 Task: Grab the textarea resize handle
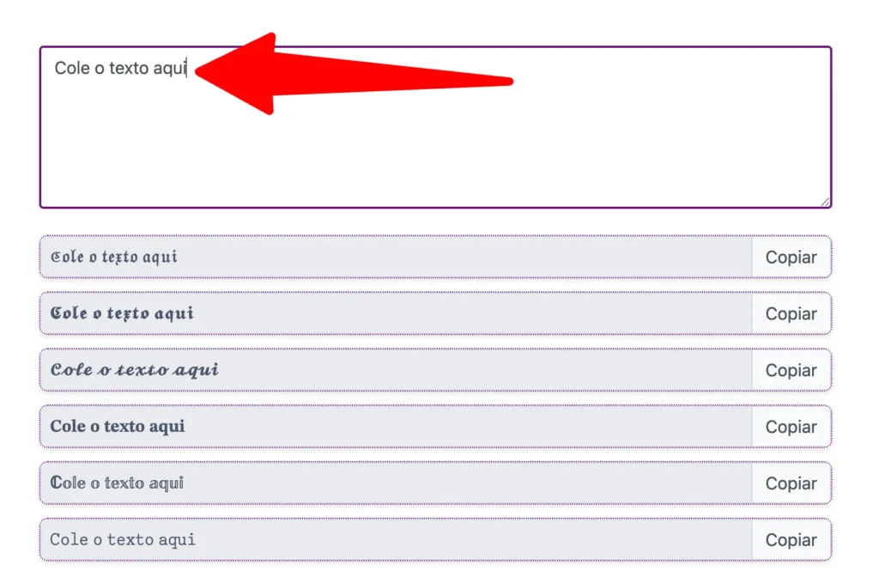pyautogui.click(x=825, y=202)
